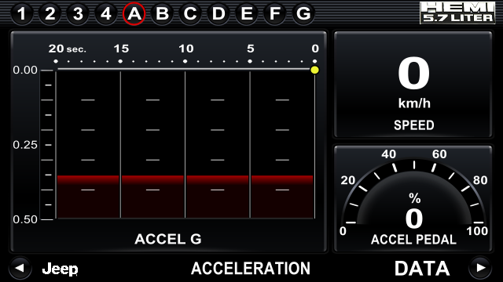Screen dimensions: 503x282
Task: Switch to page 3 button
Action: click(x=78, y=14)
